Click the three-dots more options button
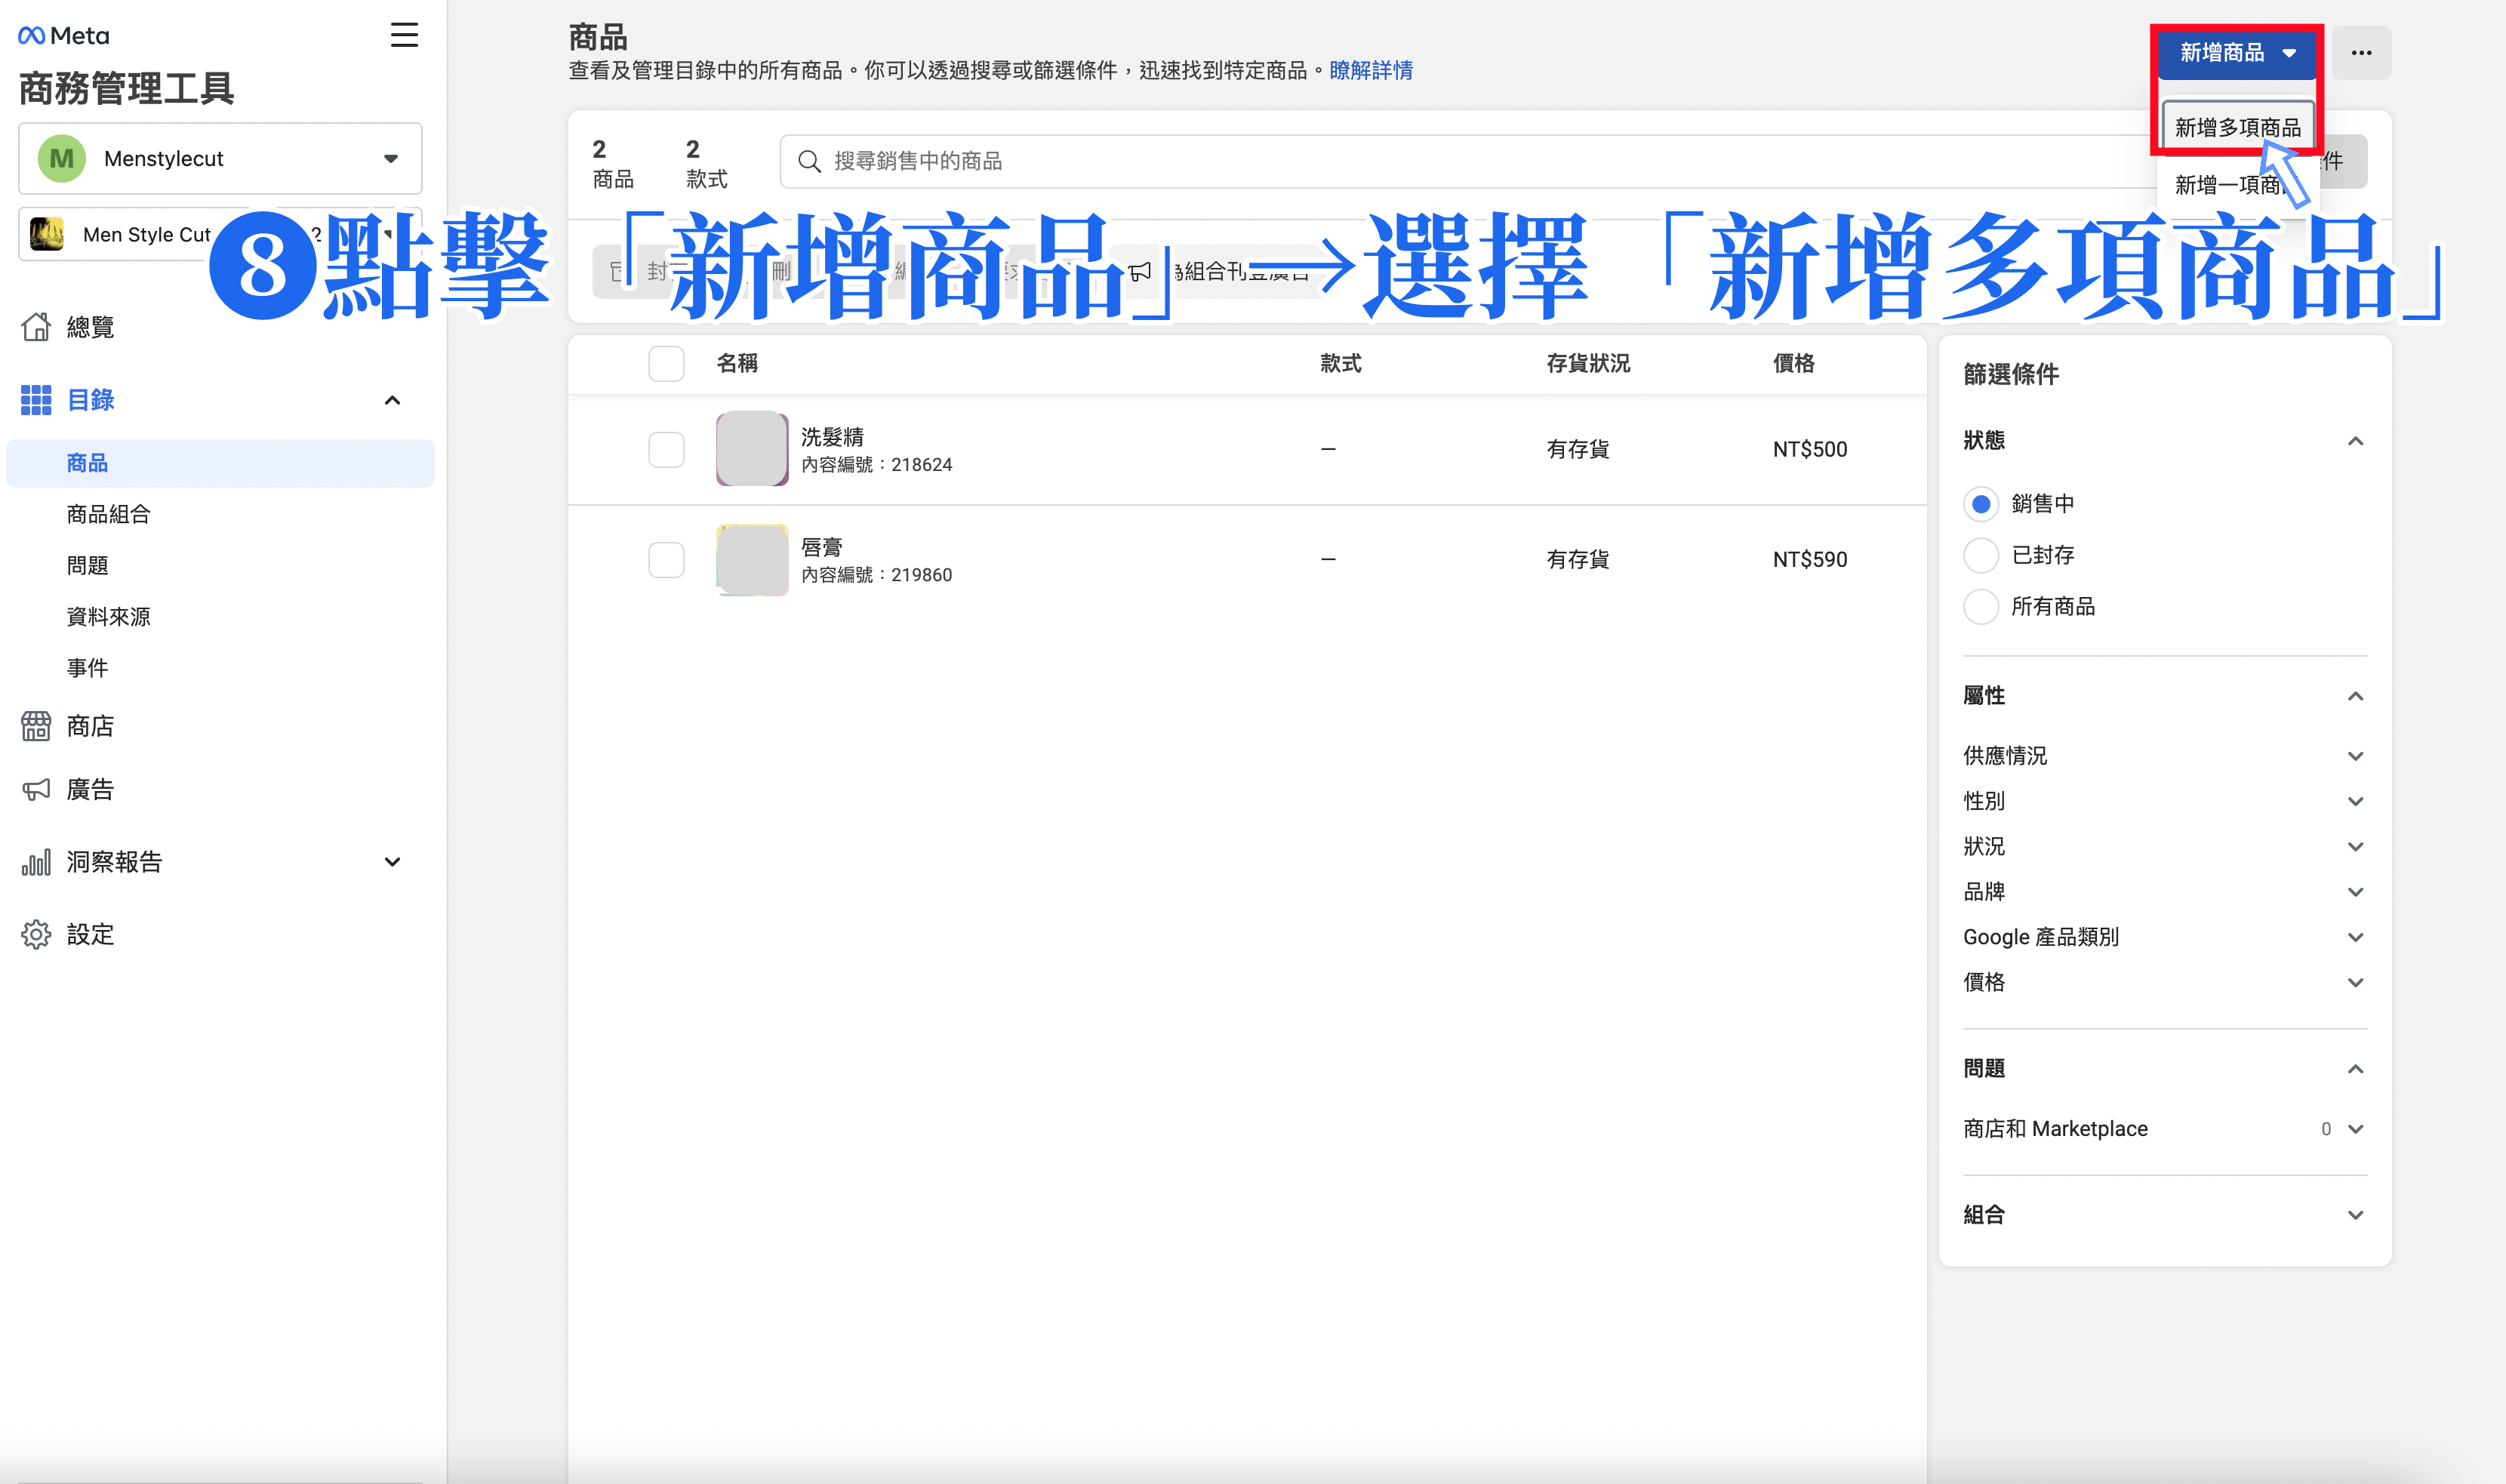 [x=2361, y=53]
